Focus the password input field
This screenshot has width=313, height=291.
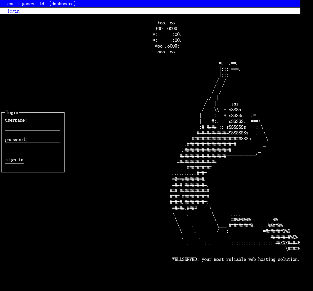(x=33, y=146)
